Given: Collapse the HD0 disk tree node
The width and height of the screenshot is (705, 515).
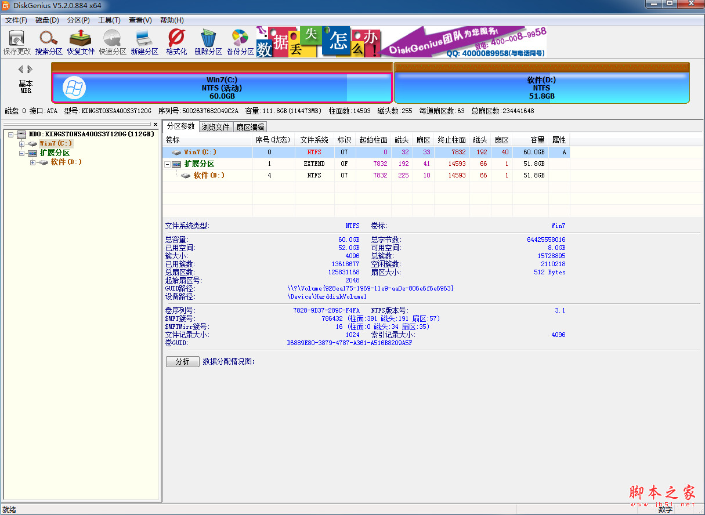Looking at the screenshot, I should (11, 134).
